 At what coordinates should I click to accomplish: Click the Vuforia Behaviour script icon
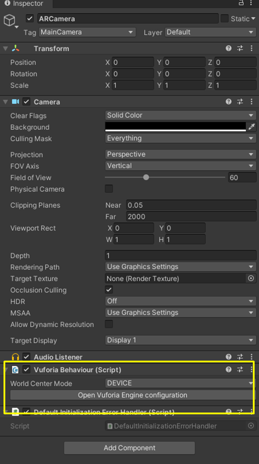click(x=15, y=369)
